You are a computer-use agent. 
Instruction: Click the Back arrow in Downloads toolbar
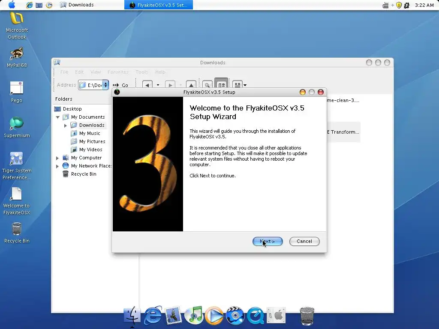tap(147, 85)
